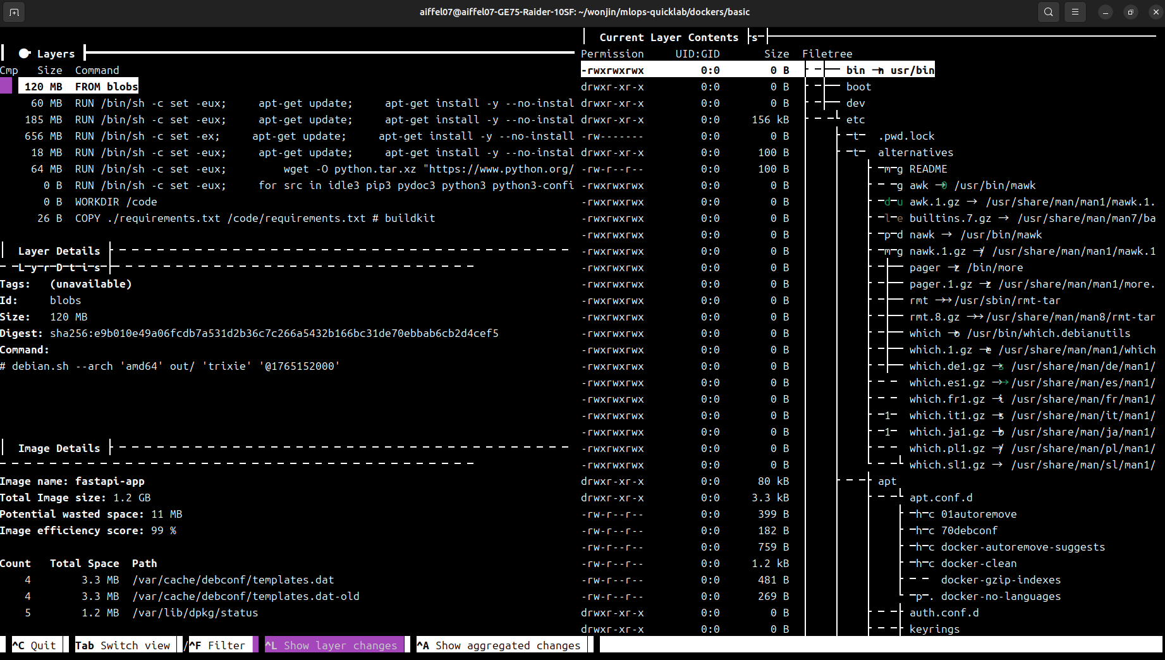1165x660 pixels.
Task: Select the 185 MB apt-get install layer
Action: [x=287, y=119]
